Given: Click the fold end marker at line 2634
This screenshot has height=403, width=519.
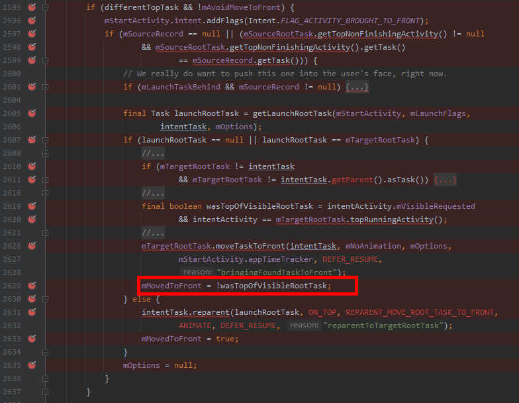Looking at the screenshot, I should coord(45,352).
